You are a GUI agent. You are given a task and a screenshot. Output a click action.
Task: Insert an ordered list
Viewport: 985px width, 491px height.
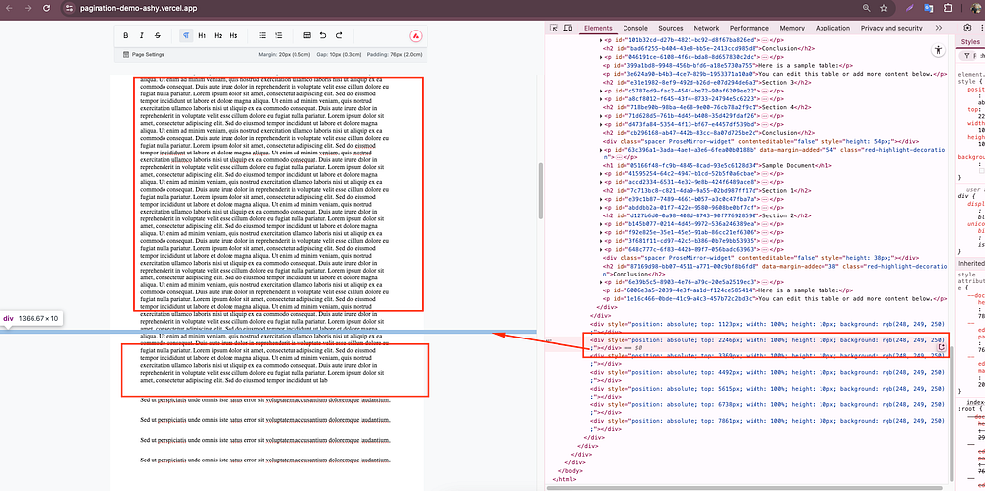click(x=279, y=35)
